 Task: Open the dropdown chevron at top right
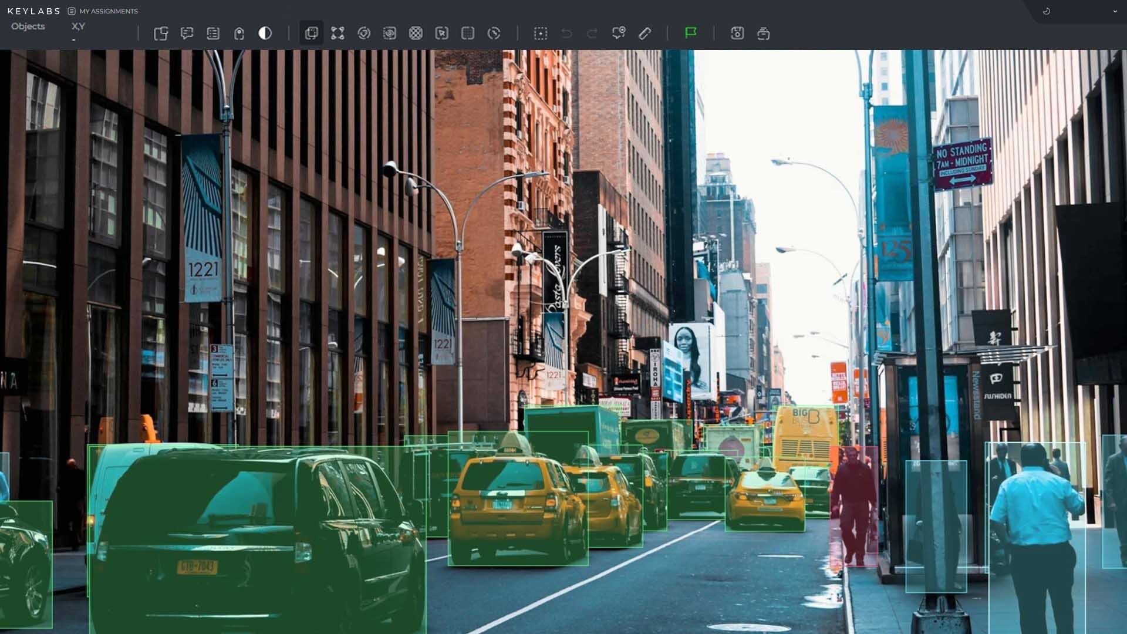coord(1115,11)
